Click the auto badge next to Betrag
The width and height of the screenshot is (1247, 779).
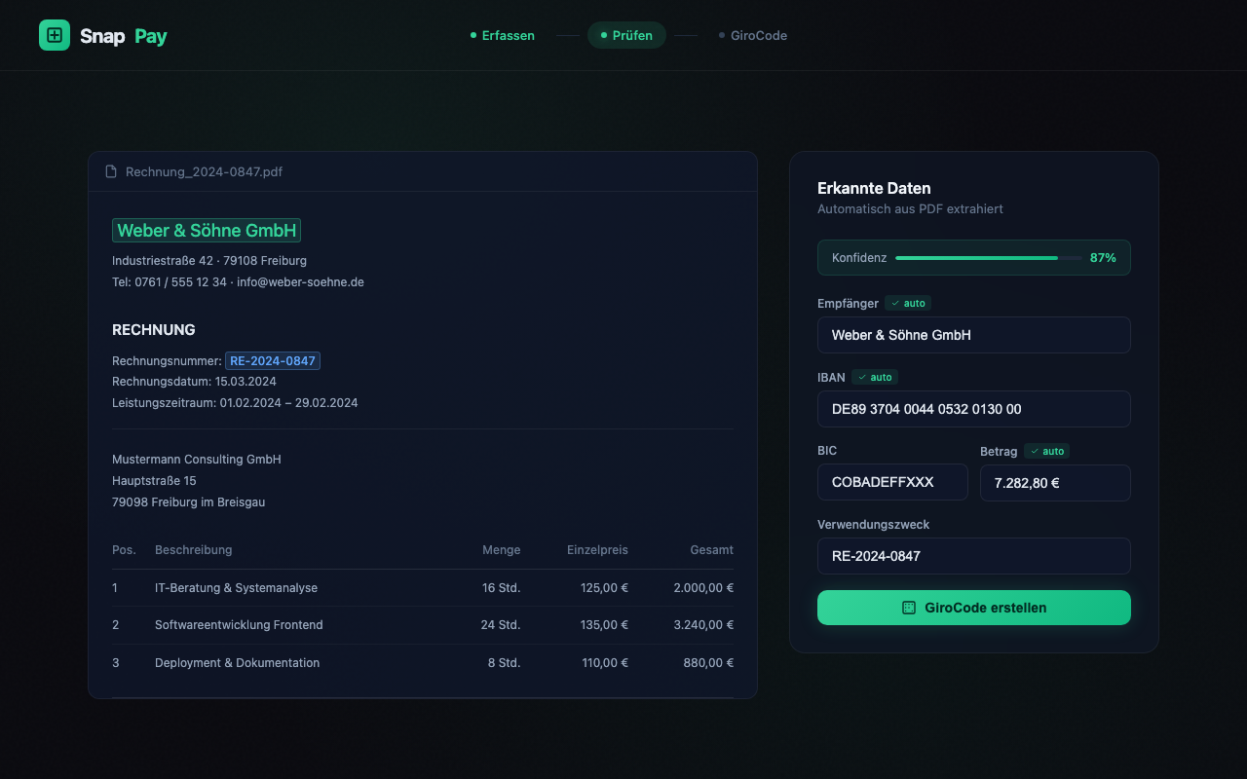[x=1047, y=451]
